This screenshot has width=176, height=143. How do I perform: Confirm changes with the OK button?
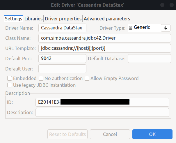coord(152,134)
